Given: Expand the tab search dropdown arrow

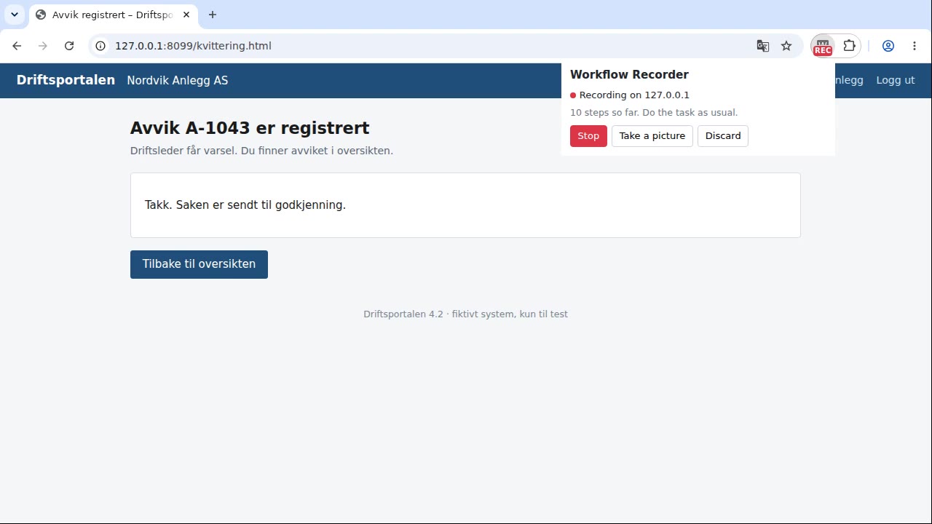Looking at the screenshot, I should (x=14, y=15).
